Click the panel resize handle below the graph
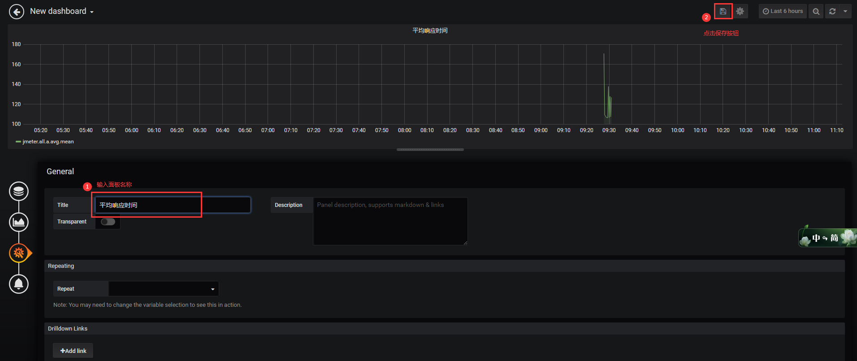The height and width of the screenshot is (361, 857). click(430, 150)
